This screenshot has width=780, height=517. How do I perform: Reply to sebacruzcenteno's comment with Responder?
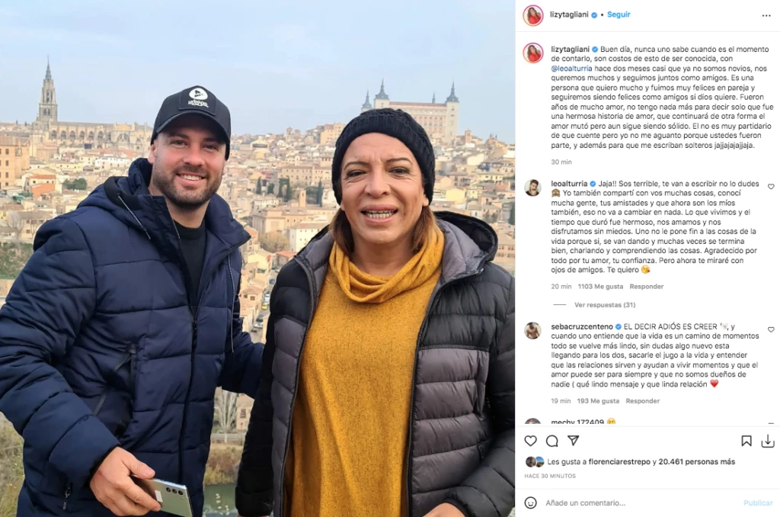click(642, 400)
